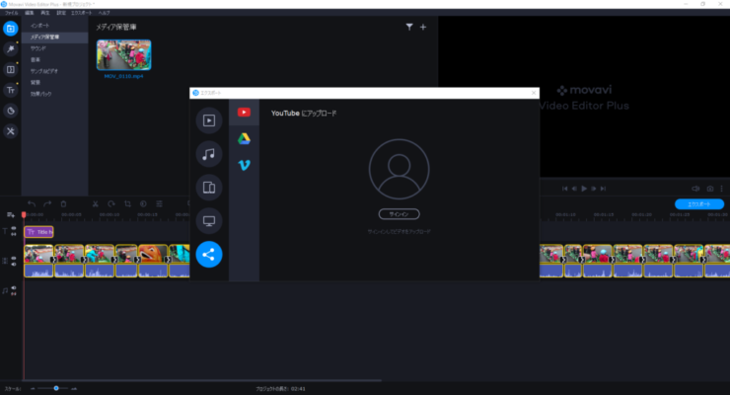Select 背景 in the side list

(x=55, y=82)
